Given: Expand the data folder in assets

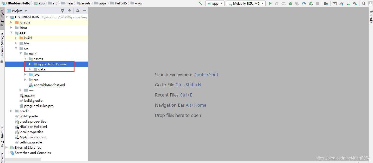Looking at the screenshot, I should 30,69.
